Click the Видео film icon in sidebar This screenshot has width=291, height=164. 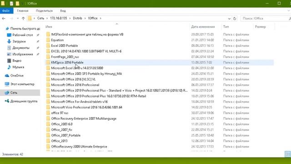click(x=9, y=61)
